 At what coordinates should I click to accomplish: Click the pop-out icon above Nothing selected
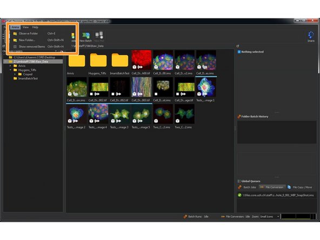coord(238,46)
